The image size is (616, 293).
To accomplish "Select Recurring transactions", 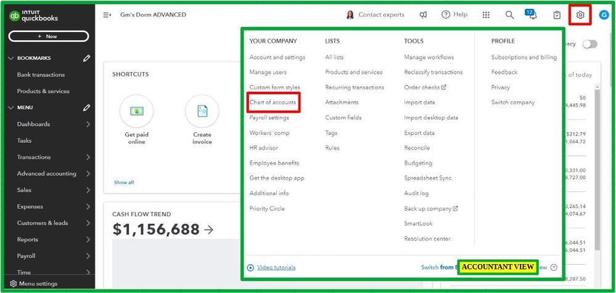I will (355, 87).
